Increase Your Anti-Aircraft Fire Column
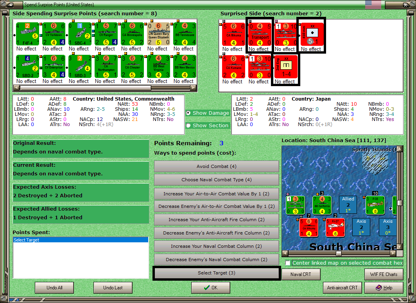This screenshot has width=416, height=303. click(x=217, y=220)
